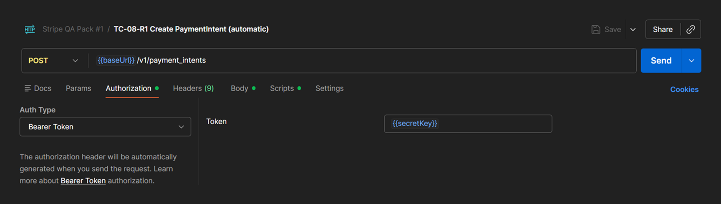Go to the Settings tab
The height and width of the screenshot is (204, 721).
pyautogui.click(x=329, y=89)
